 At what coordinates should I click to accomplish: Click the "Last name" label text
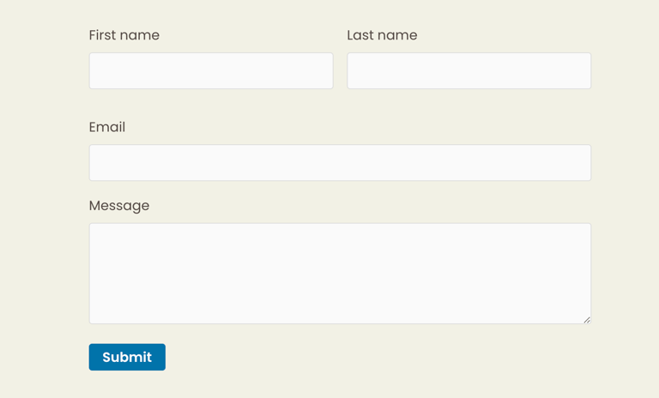tap(382, 35)
